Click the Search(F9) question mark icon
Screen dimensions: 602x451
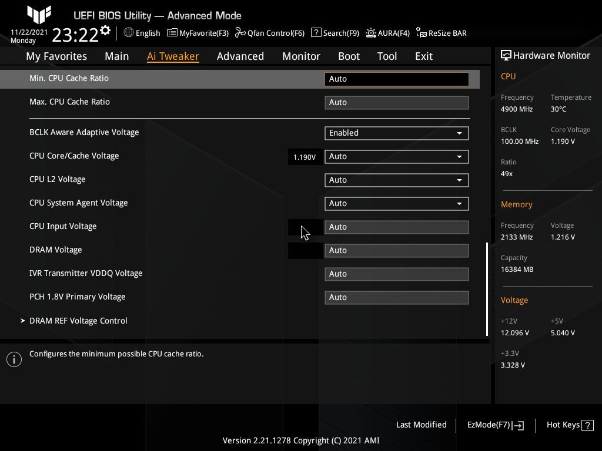pyautogui.click(x=316, y=33)
